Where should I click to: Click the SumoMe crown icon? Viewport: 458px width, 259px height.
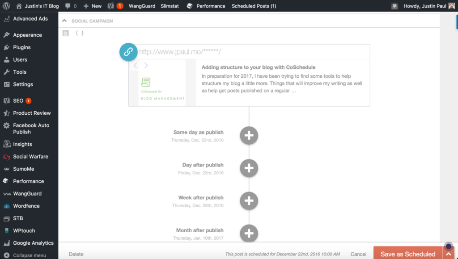coord(6,169)
